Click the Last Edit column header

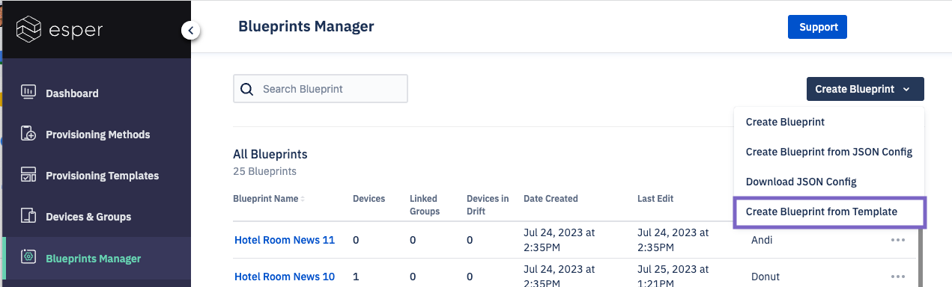tap(655, 199)
